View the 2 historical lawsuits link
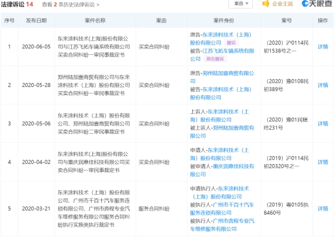 click(x=71, y=4)
